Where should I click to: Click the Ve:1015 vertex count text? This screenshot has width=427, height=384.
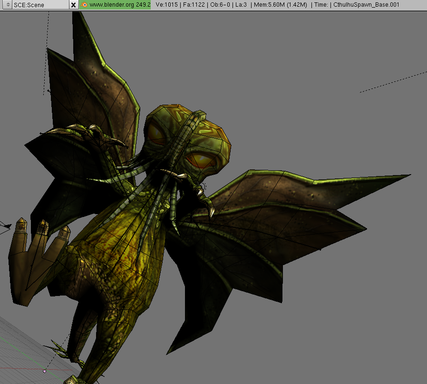point(166,5)
